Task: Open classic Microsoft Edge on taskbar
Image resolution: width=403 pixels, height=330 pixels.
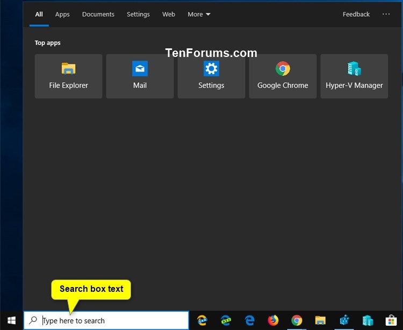Action: click(249, 320)
